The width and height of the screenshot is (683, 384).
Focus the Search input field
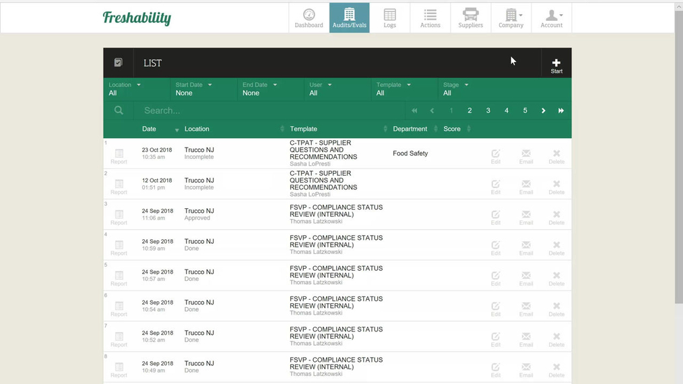point(269,110)
